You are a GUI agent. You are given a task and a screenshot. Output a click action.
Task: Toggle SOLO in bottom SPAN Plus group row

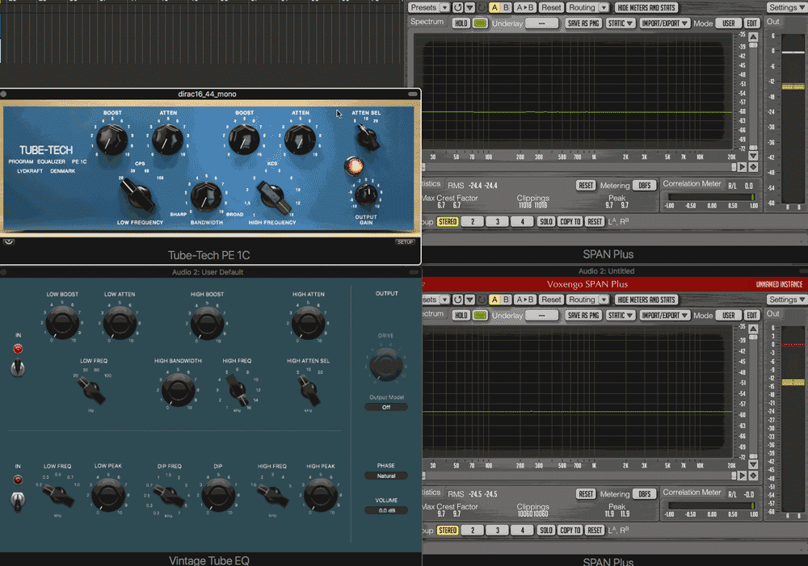coord(545,530)
